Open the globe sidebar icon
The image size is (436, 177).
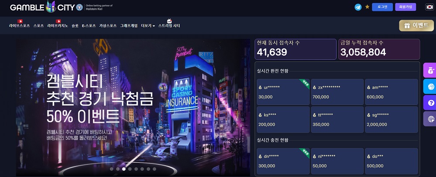(430, 119)
